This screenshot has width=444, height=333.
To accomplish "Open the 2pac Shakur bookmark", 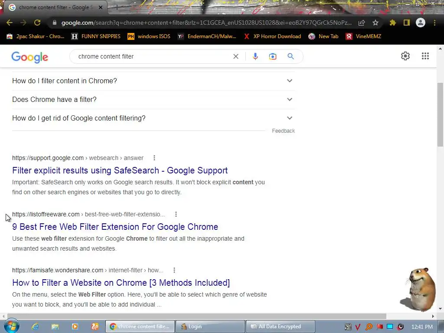I will pyautogui.click(x=36, y=36).
